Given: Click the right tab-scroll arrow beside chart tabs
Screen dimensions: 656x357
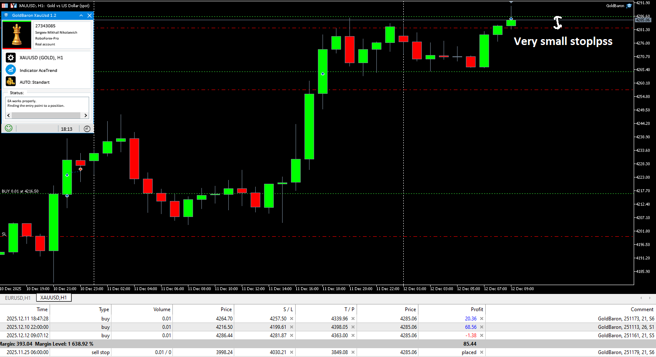Looking at the screenshot, I should click(x=651, y=298).
